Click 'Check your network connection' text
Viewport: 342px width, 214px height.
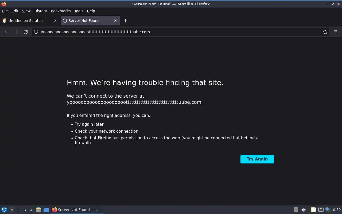(x=106, y=131)
